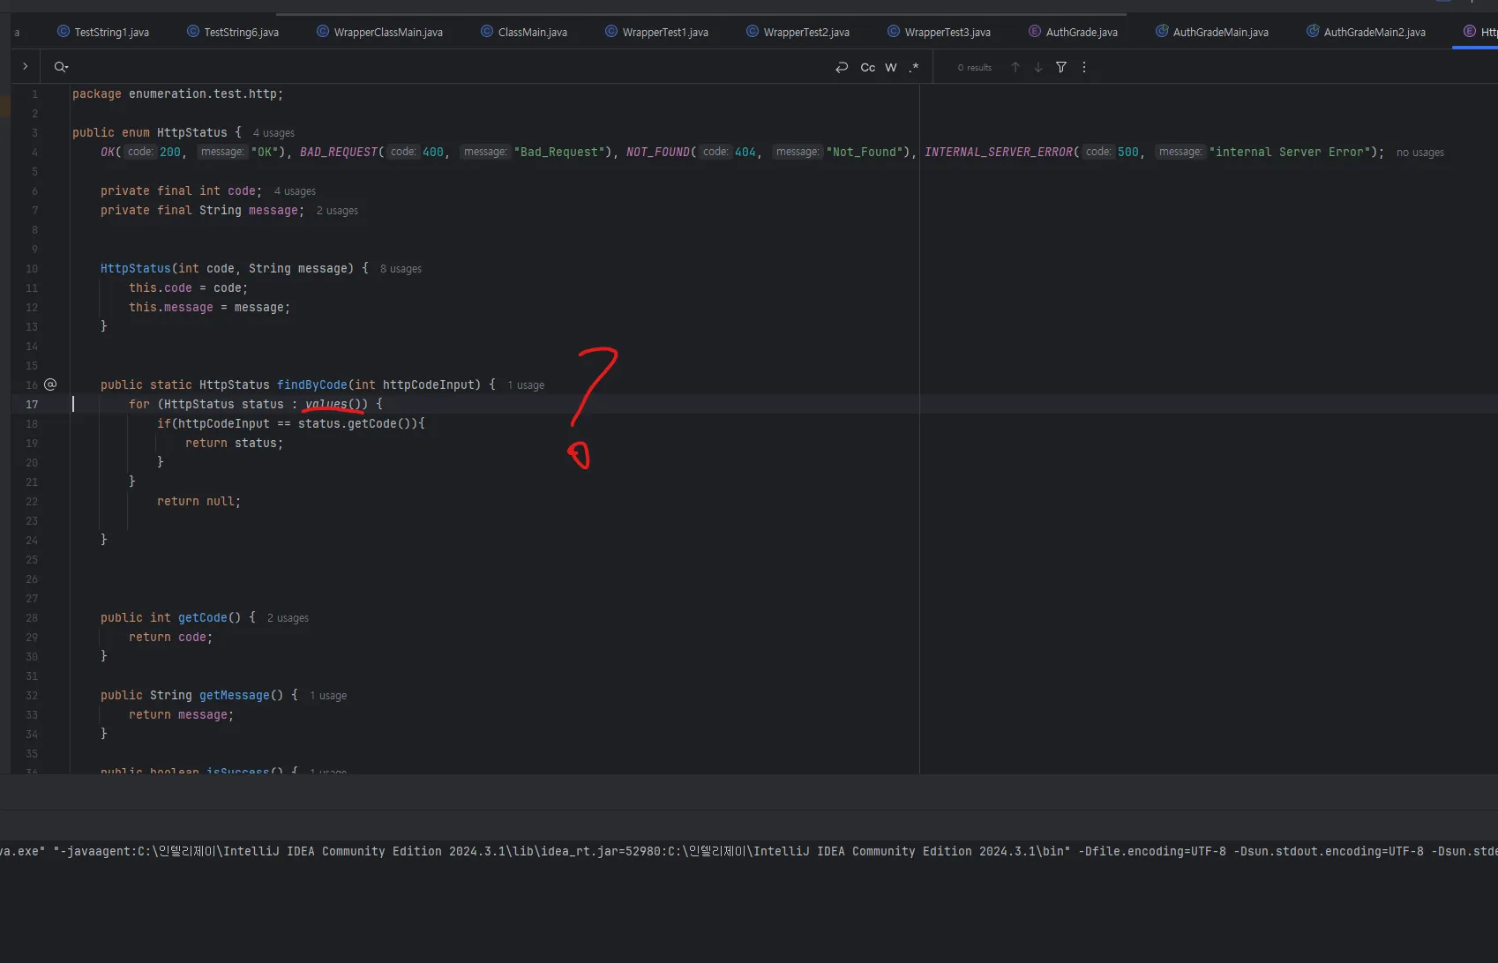Click INTERNAL_SERVER_ERROR enum constant
The image size is (1498, 963).
click(999, 152)
